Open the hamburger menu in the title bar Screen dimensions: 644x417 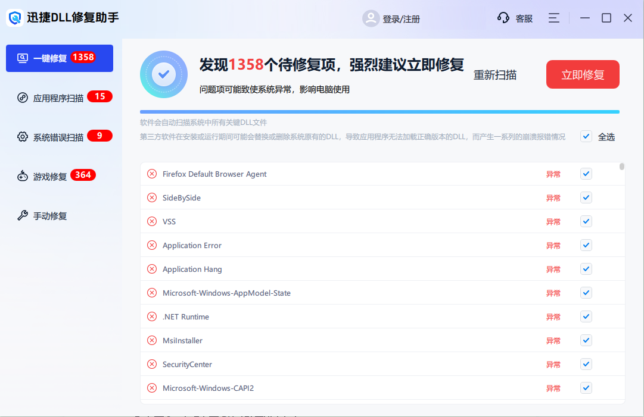[553, 18]
